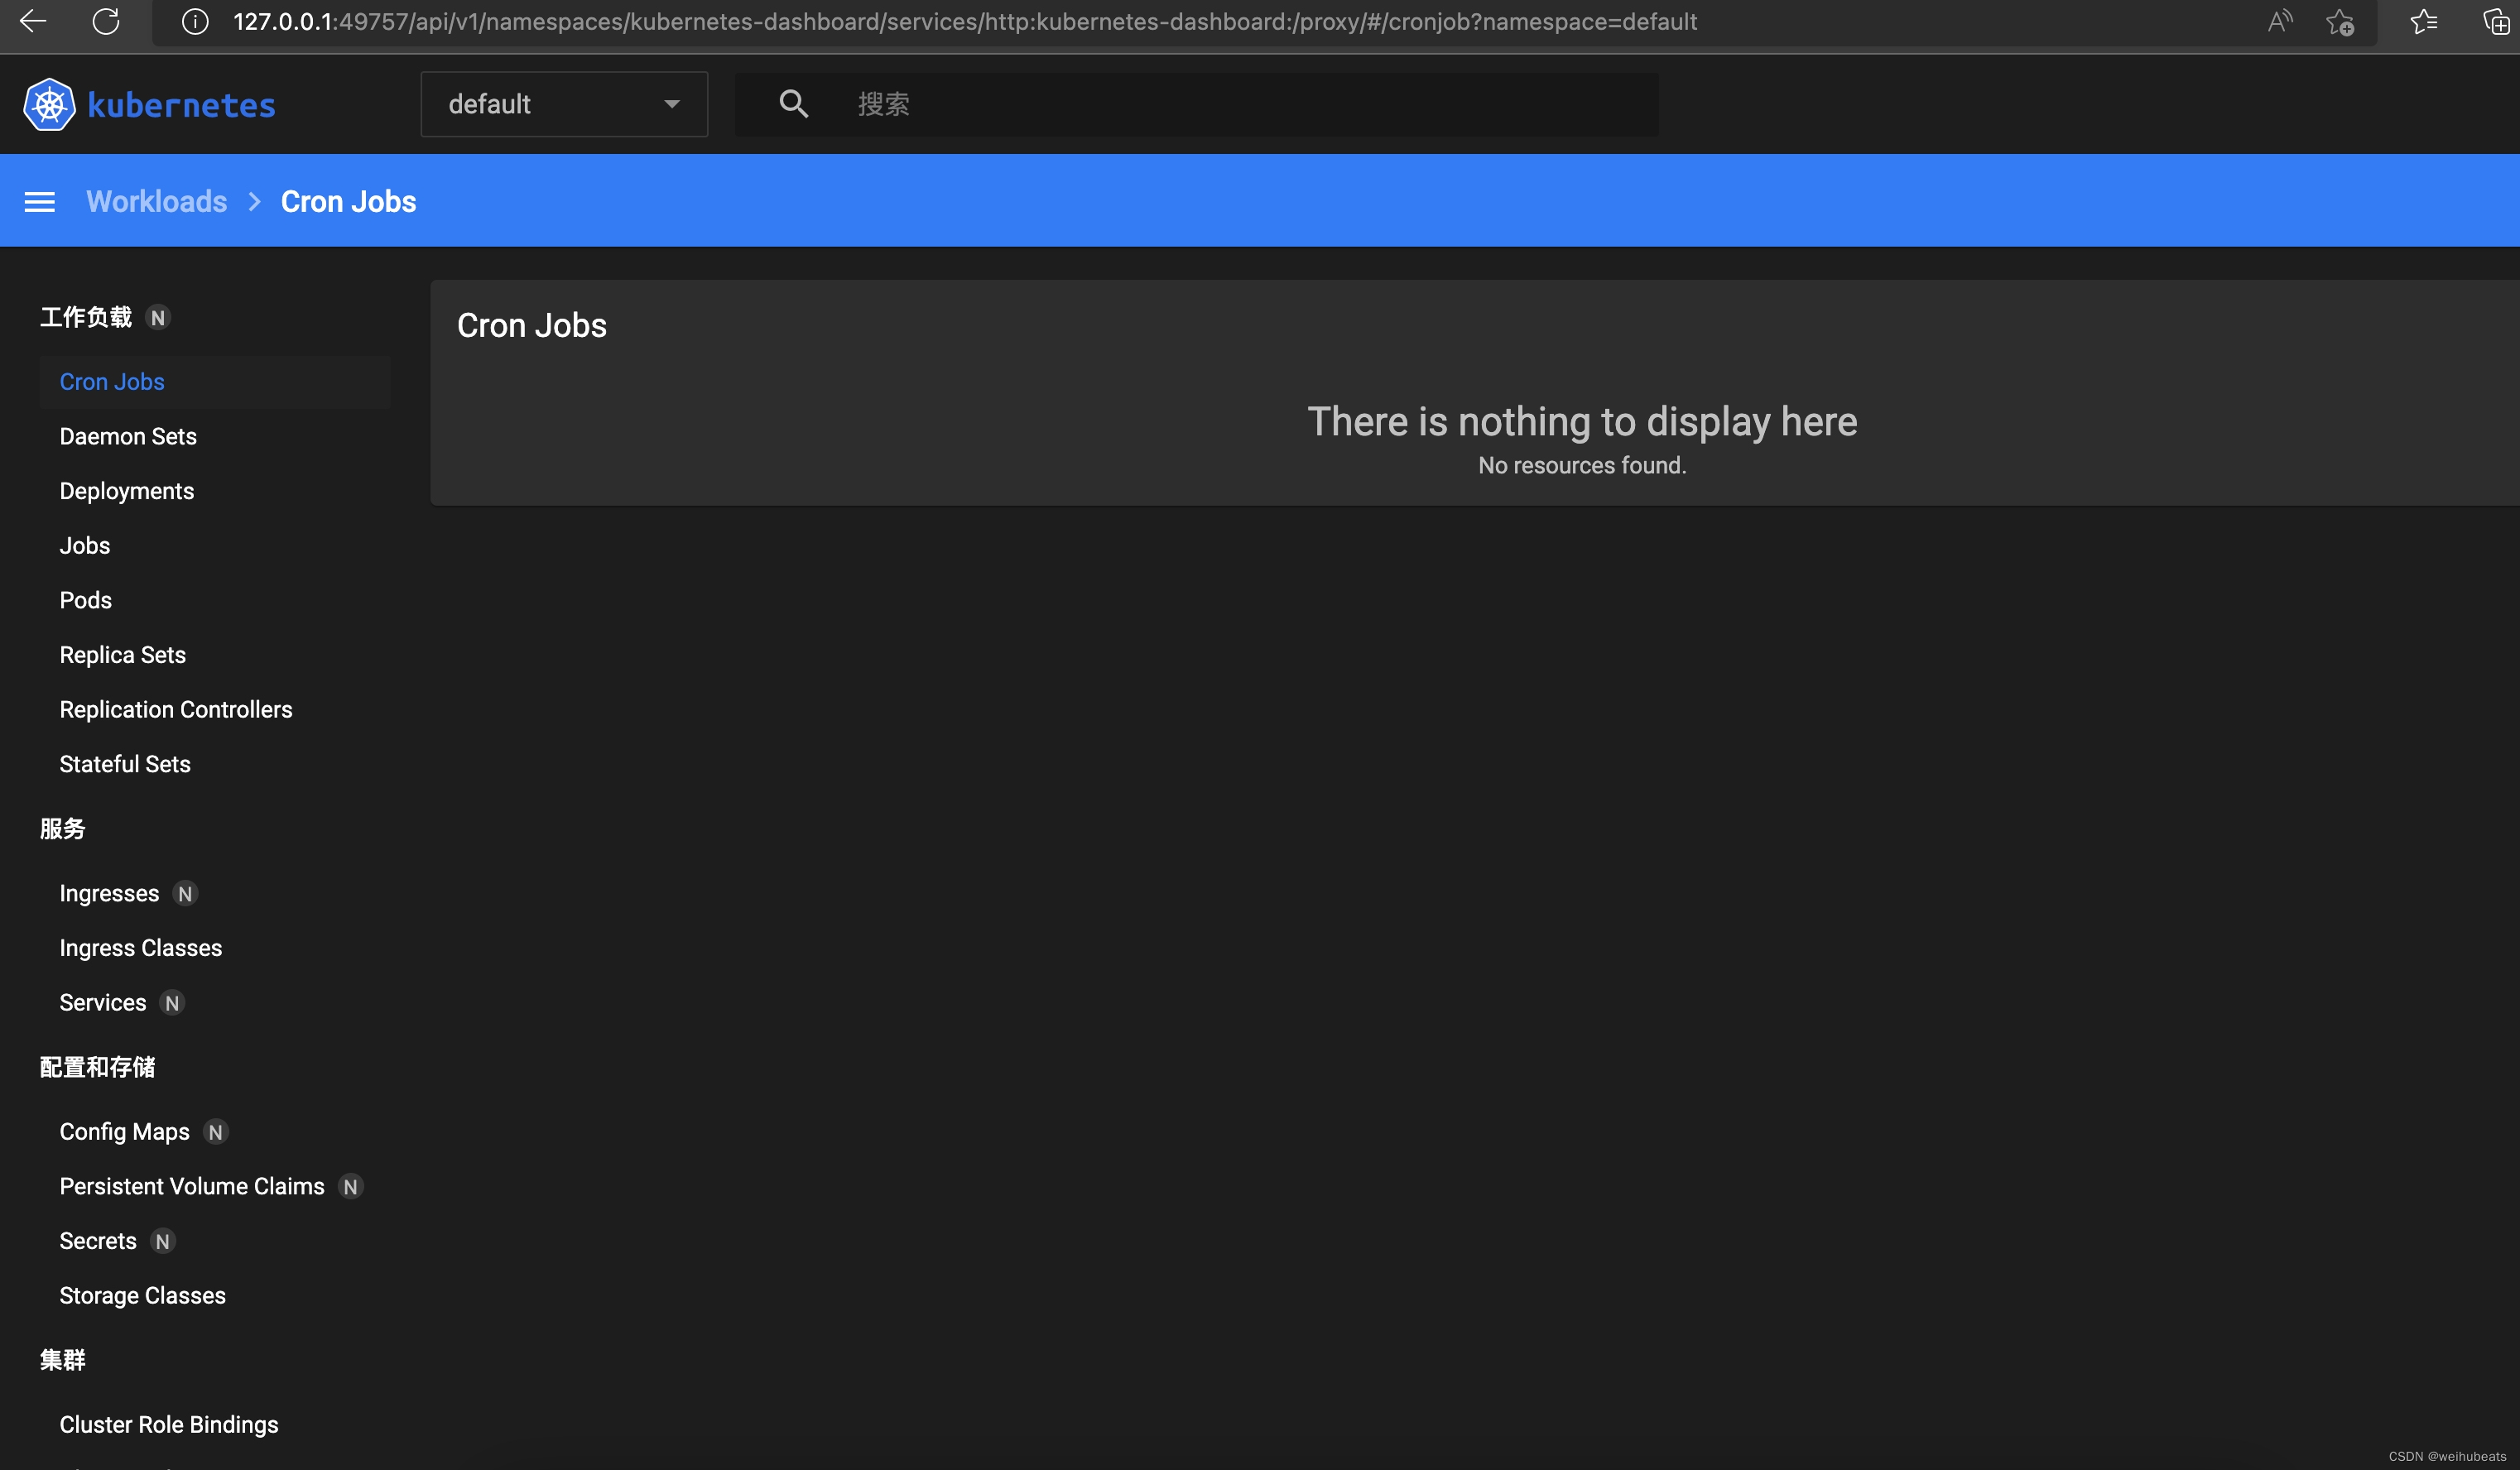This screenshot has width=2520, height=1470.
Task: Click 'No resources found.' text
Action: (1582, 465)
